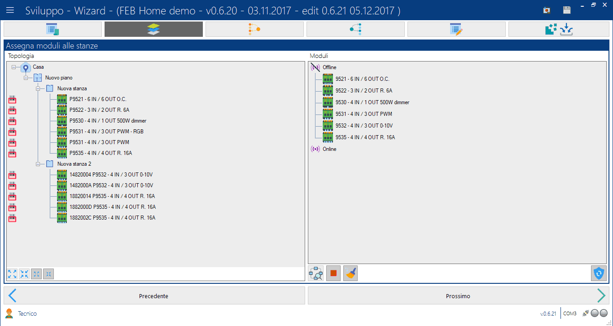Viewport: 613px width, 326px height.
Task: Select offline module 9530 500W dimmer
Action: coord(372,102)
